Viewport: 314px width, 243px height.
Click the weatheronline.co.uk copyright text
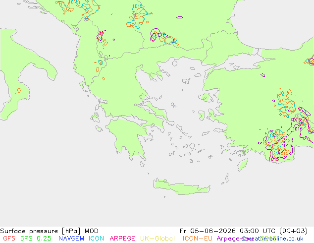click(272, 239)
